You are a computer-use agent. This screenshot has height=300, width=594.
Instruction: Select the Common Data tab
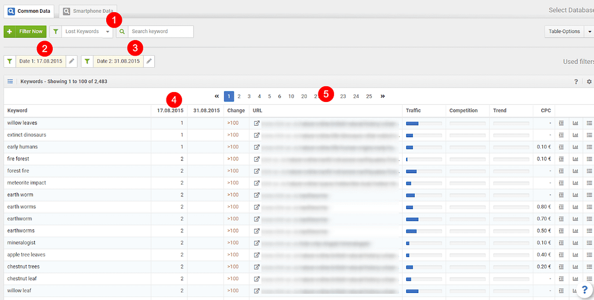coord(28,11)
